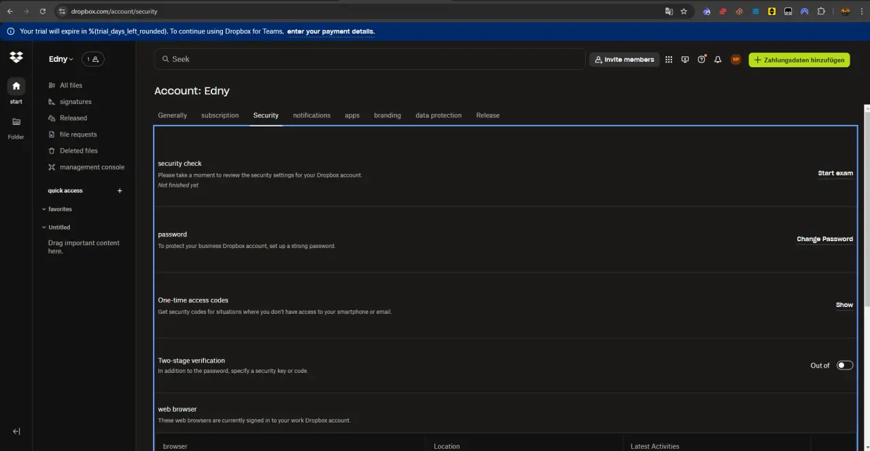Open the Release tab

coord(488,115)
